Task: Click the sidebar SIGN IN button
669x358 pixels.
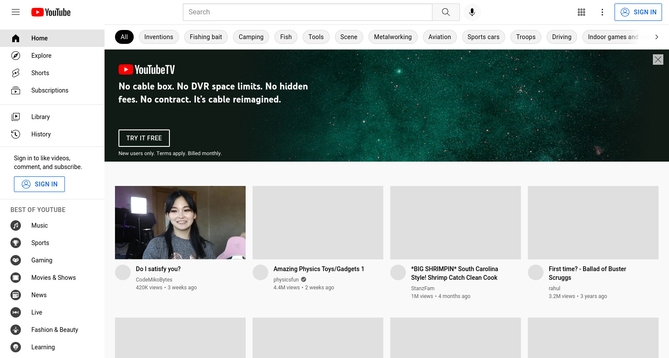Action: (39, 184)
